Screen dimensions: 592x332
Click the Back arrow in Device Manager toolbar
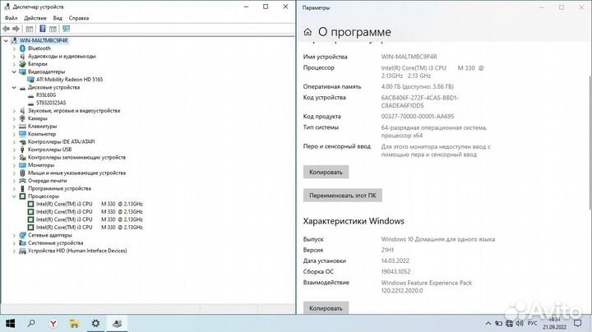[7, 27]
